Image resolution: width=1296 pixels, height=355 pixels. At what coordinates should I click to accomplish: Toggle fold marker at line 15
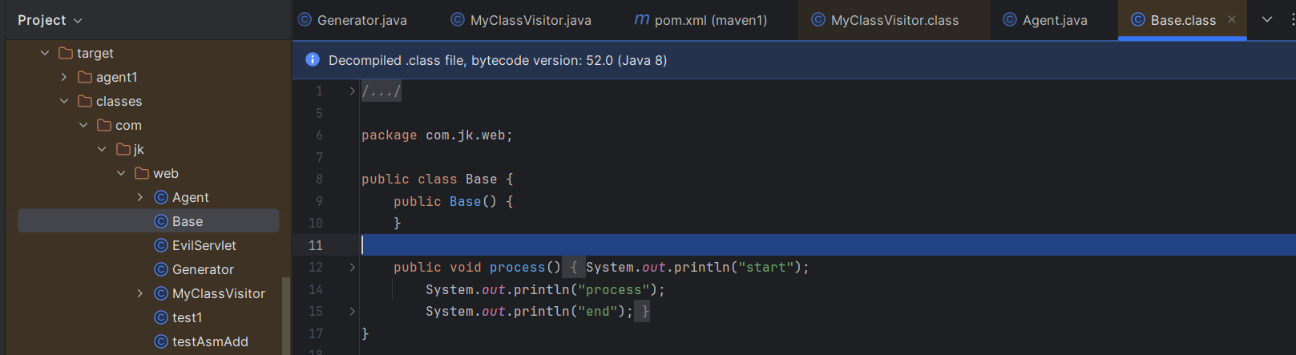[x=353, y=311]
